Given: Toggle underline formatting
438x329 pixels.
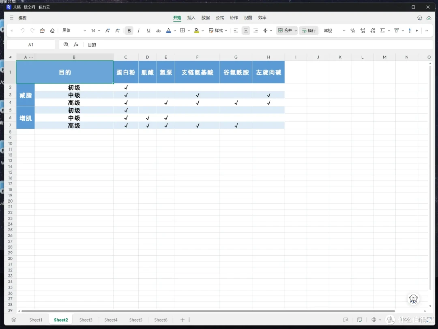Looking at the screenshot, I should click(148, 30).
